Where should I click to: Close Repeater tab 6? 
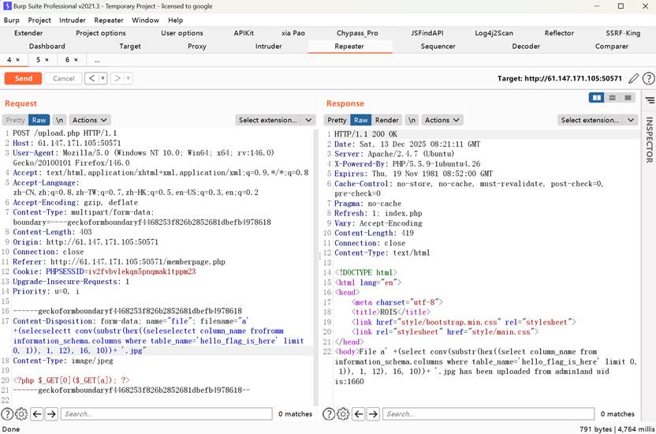(x=76, y=60)
